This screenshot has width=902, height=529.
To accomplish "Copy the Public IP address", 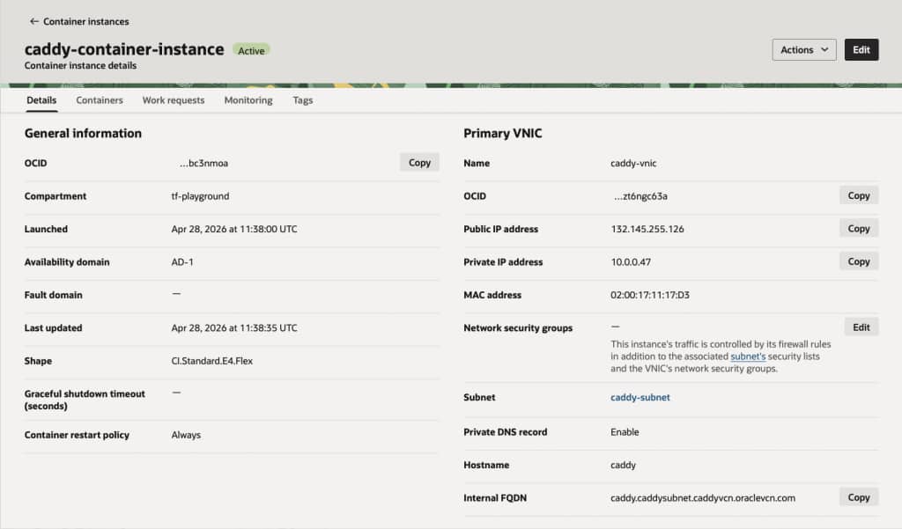I will pos(859,228).
